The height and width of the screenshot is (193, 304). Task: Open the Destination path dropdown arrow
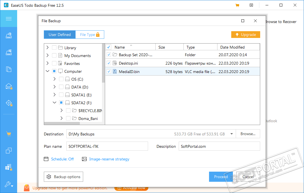tap(232, 134)
